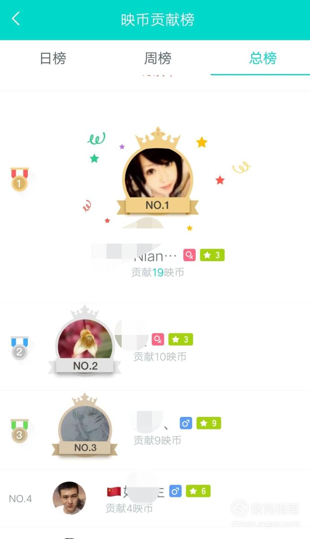
Task: Tap the green star level 3 badge of Nian
Action: pos(212,255)
